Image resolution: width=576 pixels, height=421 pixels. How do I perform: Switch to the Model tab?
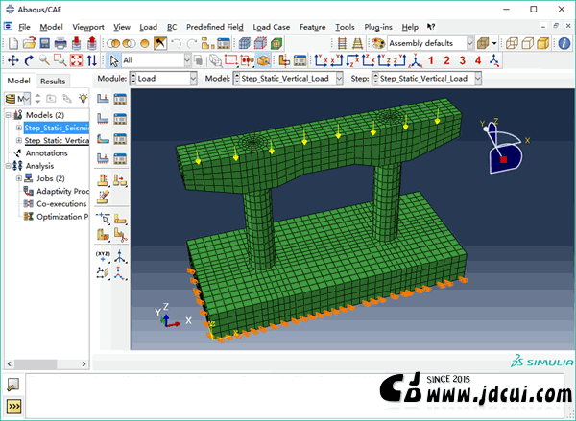coord(19,81)
